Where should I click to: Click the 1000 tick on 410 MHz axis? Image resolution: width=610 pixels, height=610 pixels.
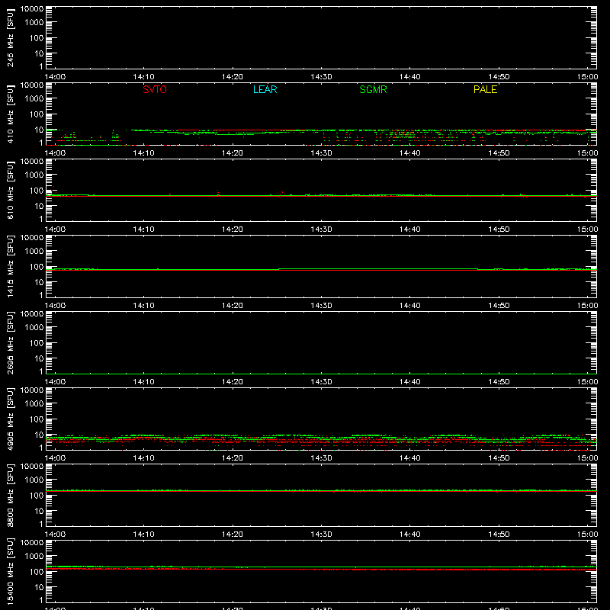34,98
